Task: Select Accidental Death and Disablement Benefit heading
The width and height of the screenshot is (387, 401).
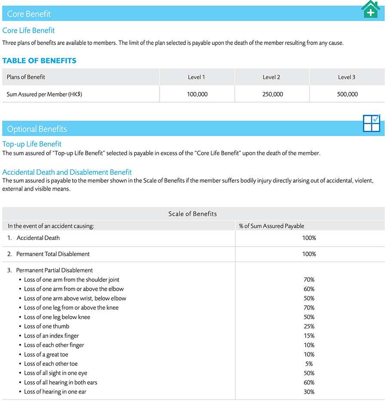Action: click(67, 172)
